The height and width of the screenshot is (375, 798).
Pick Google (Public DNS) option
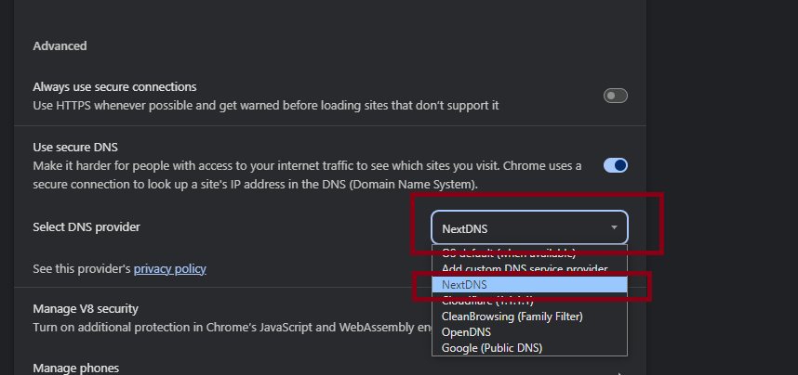click(491, 347)
